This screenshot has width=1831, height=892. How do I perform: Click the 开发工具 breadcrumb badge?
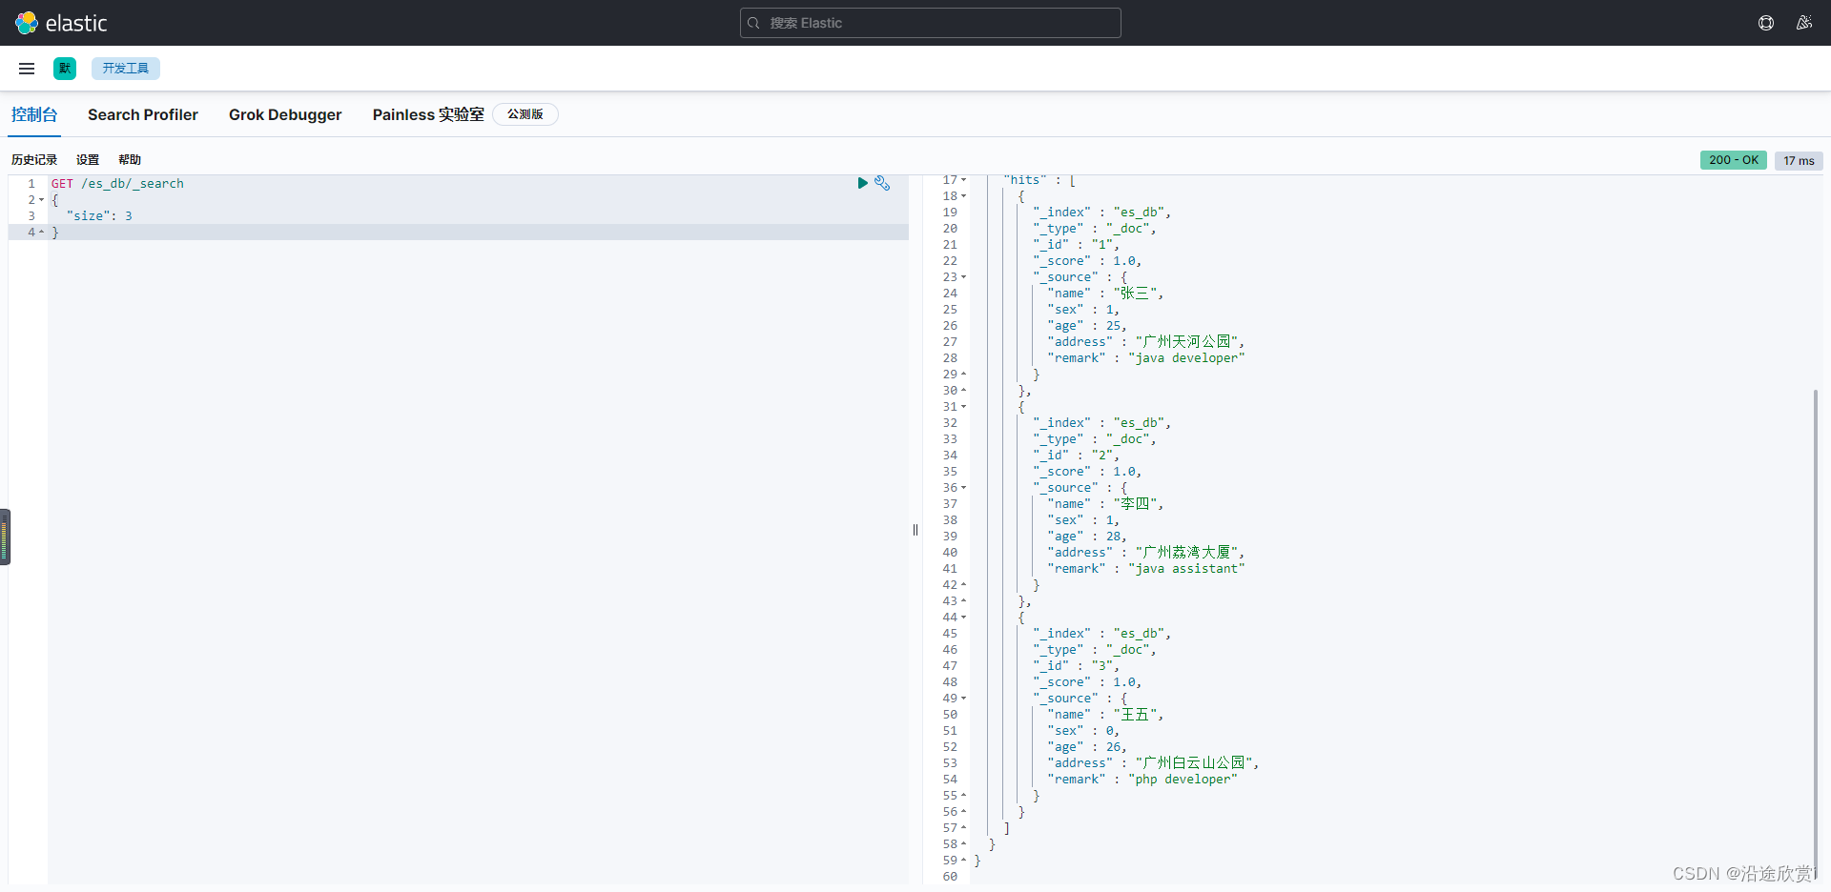coord(126,69)
